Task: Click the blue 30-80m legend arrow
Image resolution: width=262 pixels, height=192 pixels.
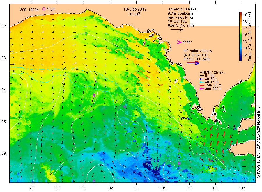Action: tap(202, 79)
